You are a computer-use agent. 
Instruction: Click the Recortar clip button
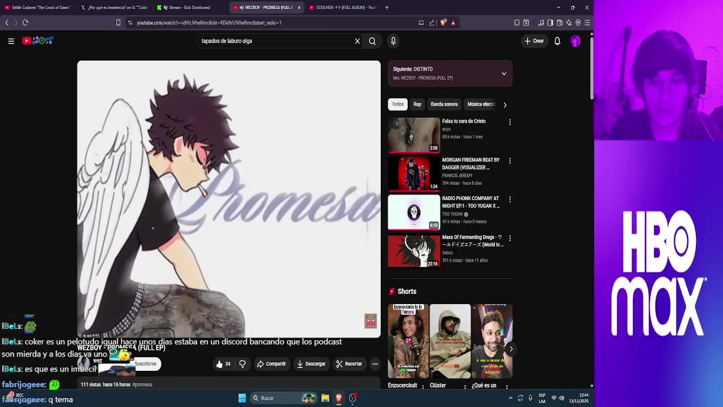click(x=349, y=364)
